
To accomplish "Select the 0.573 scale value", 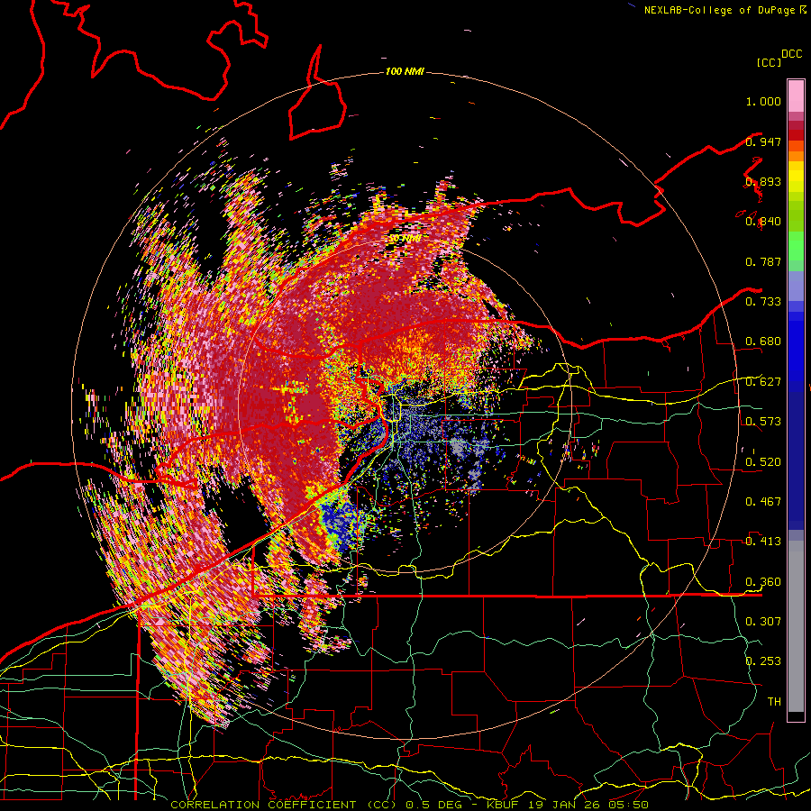I will pos(763,422).
